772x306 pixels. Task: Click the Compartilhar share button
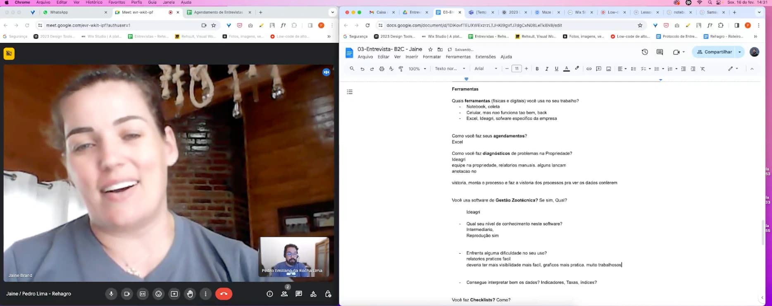[x=714, y=52]
